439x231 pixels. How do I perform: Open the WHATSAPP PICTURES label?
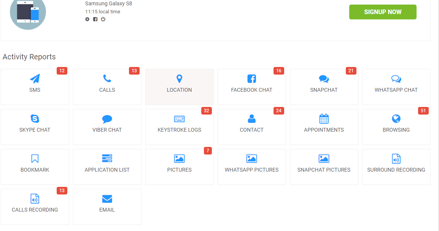coord(252,170)
